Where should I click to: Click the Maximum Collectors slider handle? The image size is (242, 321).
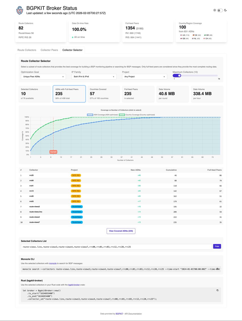179,76
